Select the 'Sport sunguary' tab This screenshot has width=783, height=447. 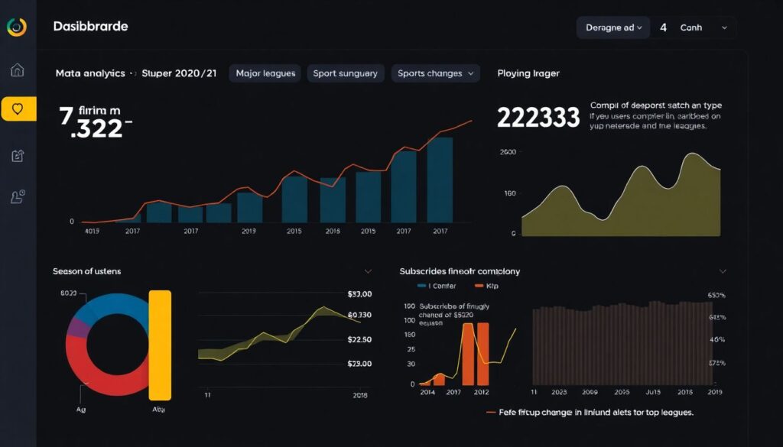coord(345,73)
